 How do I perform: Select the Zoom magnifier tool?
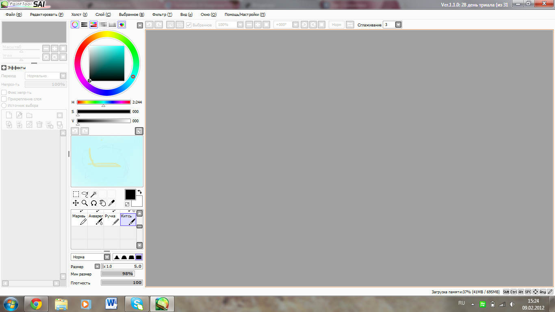[x=85, y=203]
